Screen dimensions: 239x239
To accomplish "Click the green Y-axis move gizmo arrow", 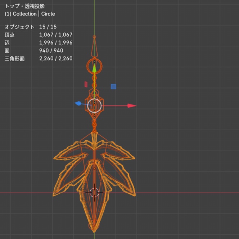I will tap(94, 68).
